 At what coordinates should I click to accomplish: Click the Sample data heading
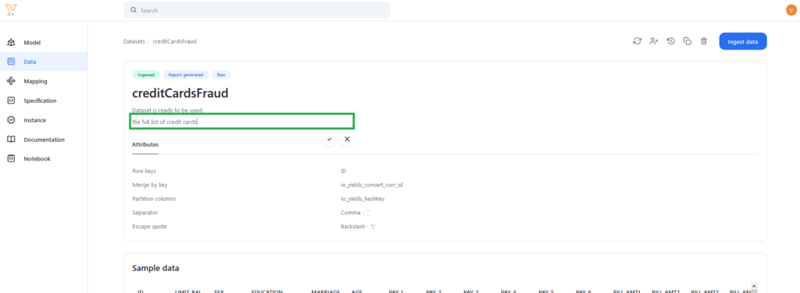coord(155,268)
